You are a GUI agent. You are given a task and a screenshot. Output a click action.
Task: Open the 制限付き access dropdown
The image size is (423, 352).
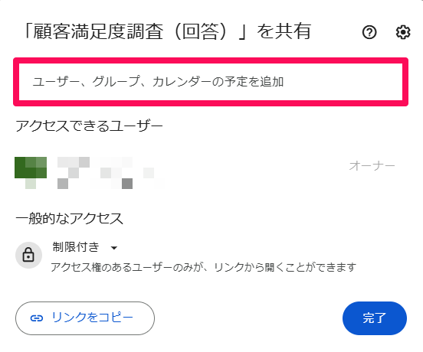85,247
